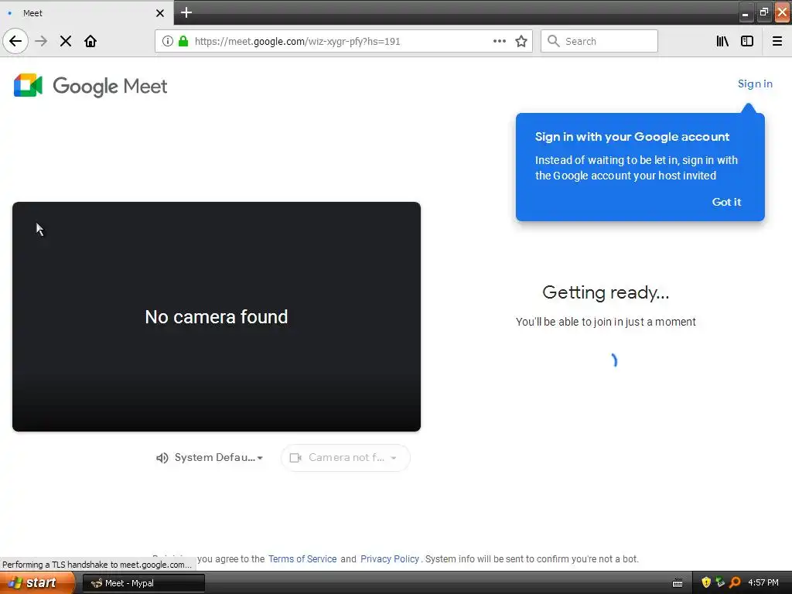This screenshot has width=792, height=594.
Task: Close the Meet tab
Action: (160, 13)
